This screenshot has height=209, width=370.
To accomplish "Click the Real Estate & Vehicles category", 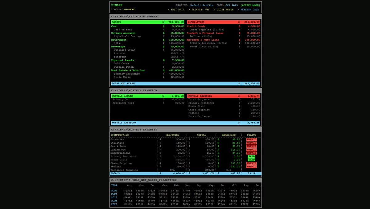I will coord(128,70).
